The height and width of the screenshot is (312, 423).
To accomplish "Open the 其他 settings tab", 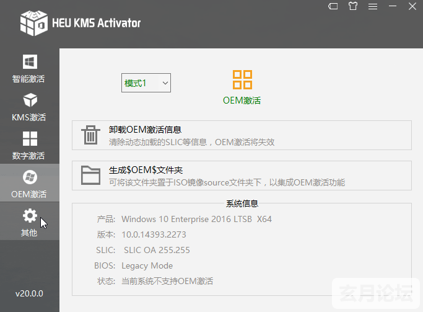I will (29, 221).
